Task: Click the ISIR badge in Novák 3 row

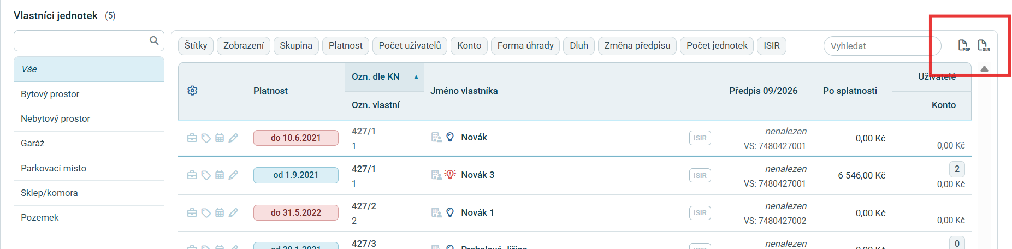Action: point(700,176)
